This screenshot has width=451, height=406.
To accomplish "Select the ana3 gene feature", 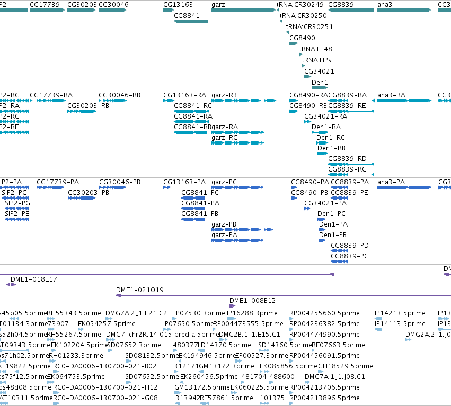I will coord(404,10).
